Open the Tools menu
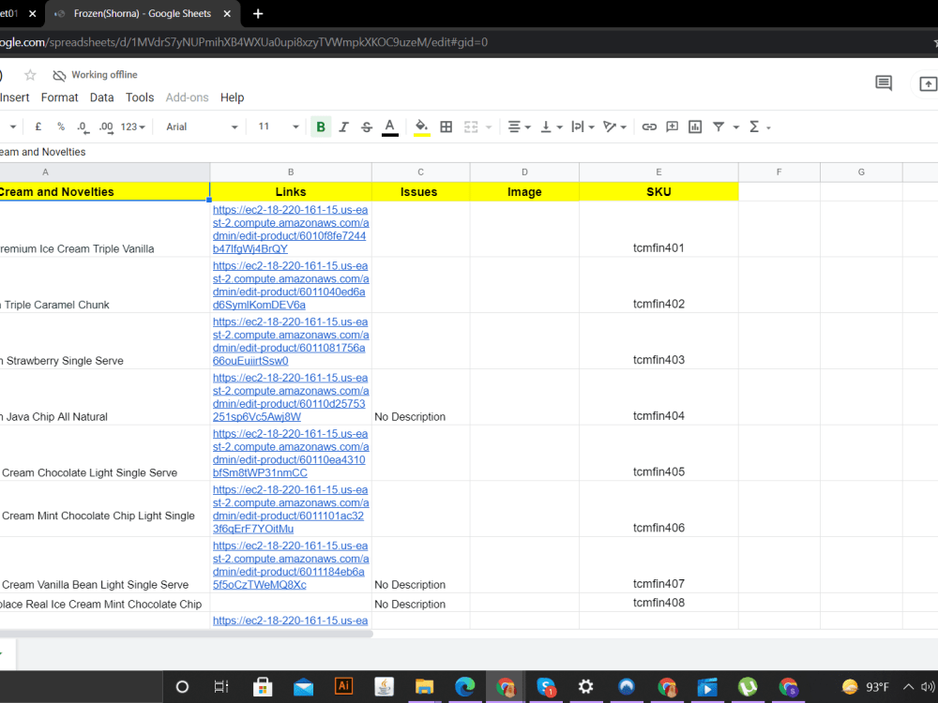 140,97
